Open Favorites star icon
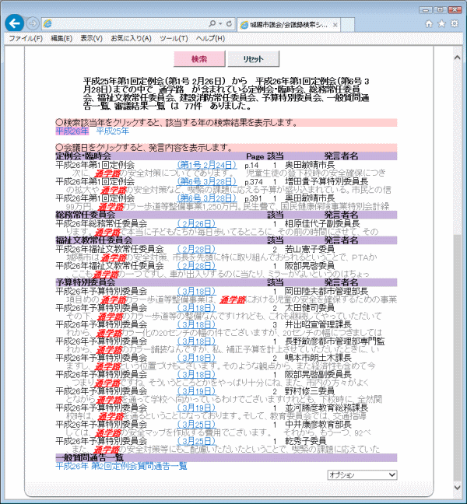 pos(441,24)
